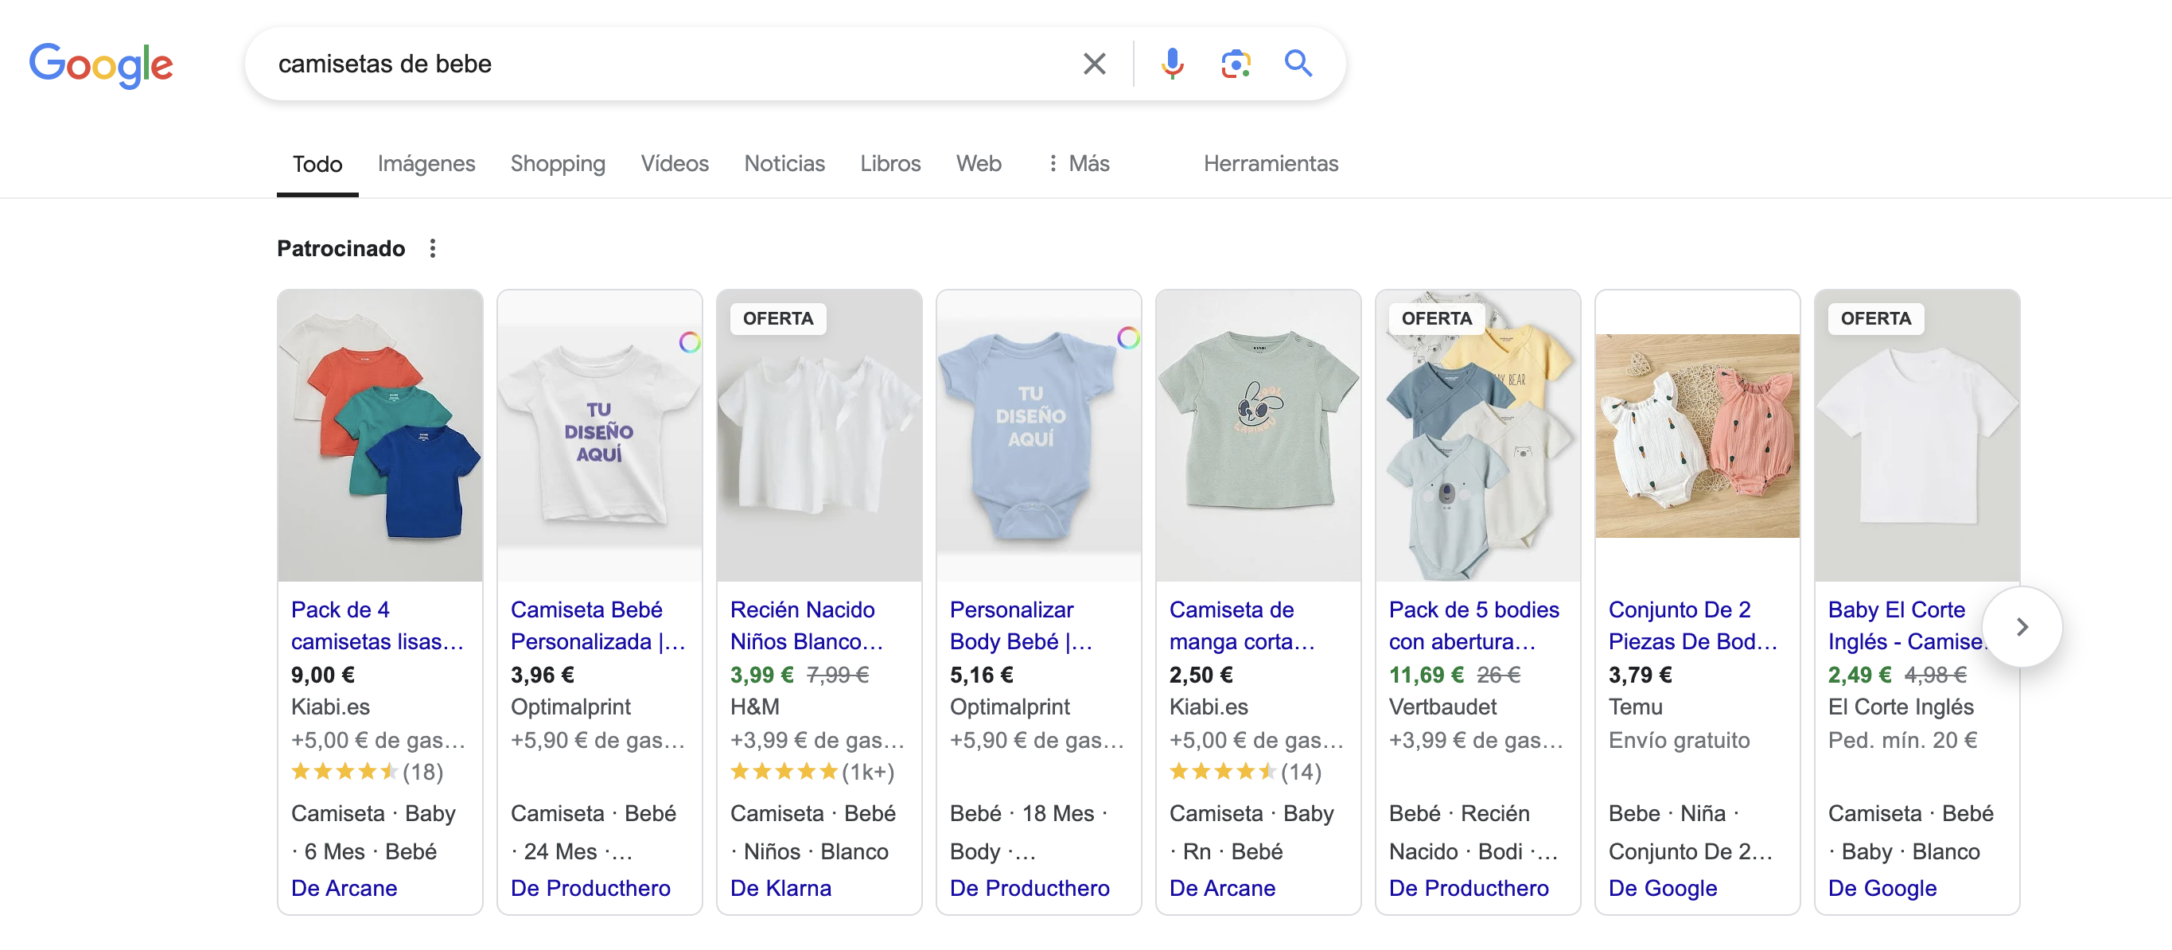This screenshot has width=2172, height=950.
Task: Switch to the Shopping tab
Action: point(558,164)
